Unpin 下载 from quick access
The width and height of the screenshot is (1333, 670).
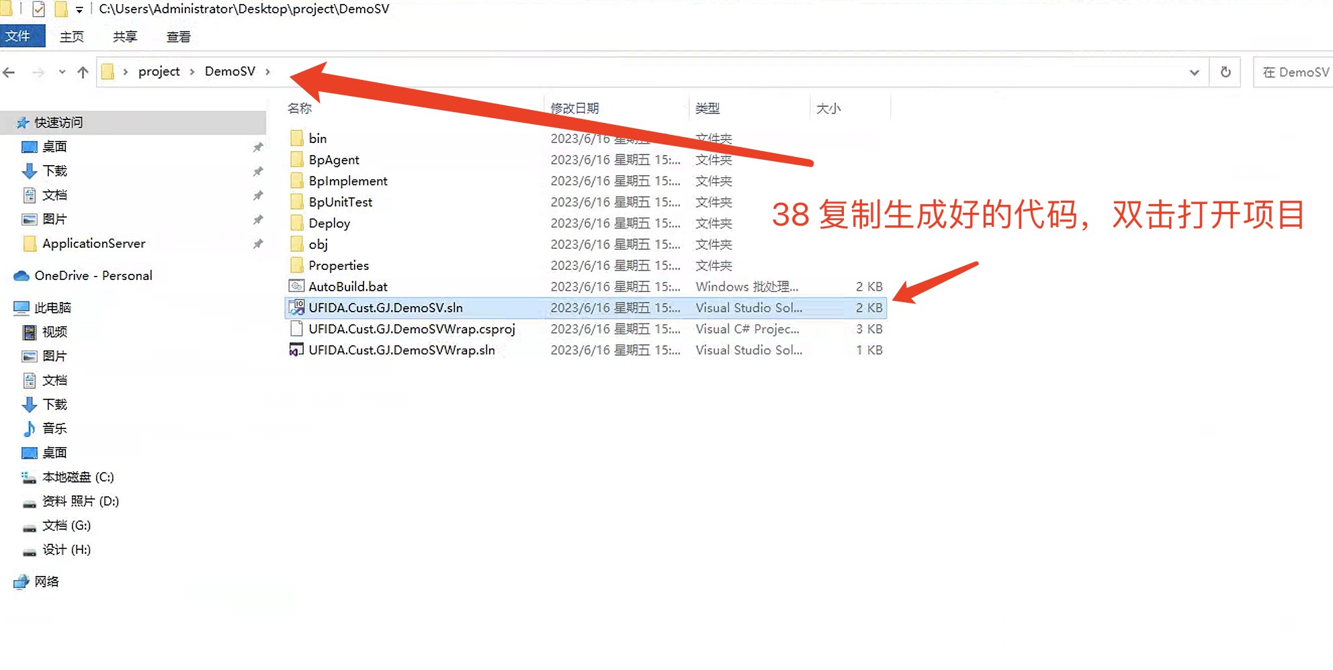(258, 171)
